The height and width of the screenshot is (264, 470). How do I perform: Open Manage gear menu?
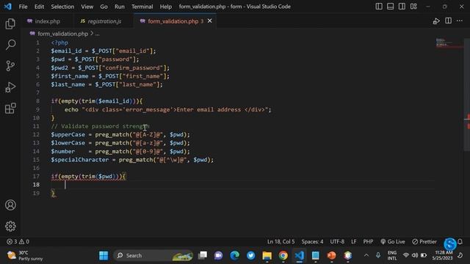[10, 226]
